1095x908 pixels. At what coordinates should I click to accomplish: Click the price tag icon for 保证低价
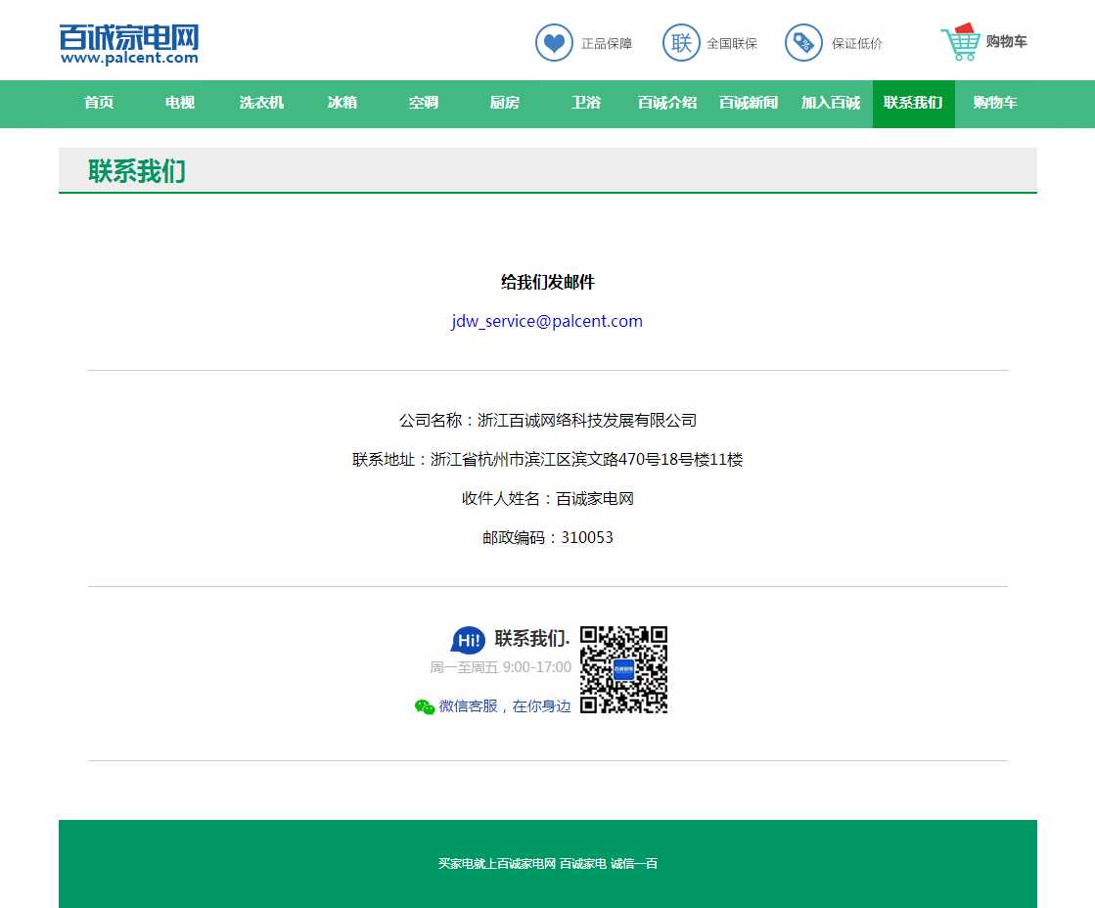(803, 43)
